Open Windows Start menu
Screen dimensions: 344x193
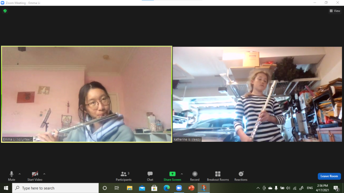[6, 188]
